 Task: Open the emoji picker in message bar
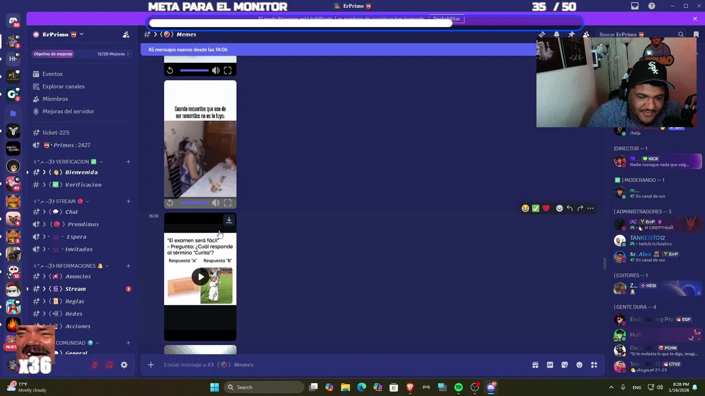click(x=579, y=365)
